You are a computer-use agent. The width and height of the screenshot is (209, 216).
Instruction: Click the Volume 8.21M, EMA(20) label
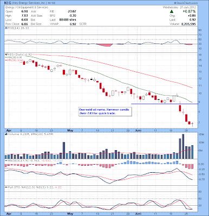click(30, 134)
